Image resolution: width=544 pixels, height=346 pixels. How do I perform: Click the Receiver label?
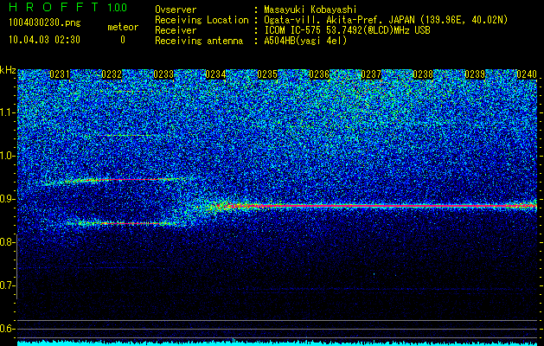tap(176, 30)
